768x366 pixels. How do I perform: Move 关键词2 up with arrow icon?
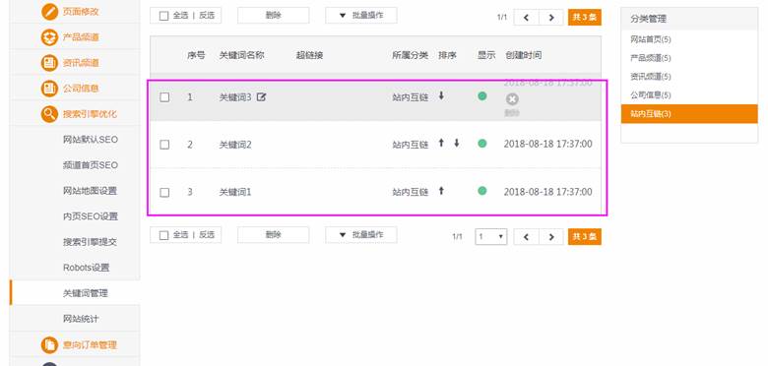441,143
